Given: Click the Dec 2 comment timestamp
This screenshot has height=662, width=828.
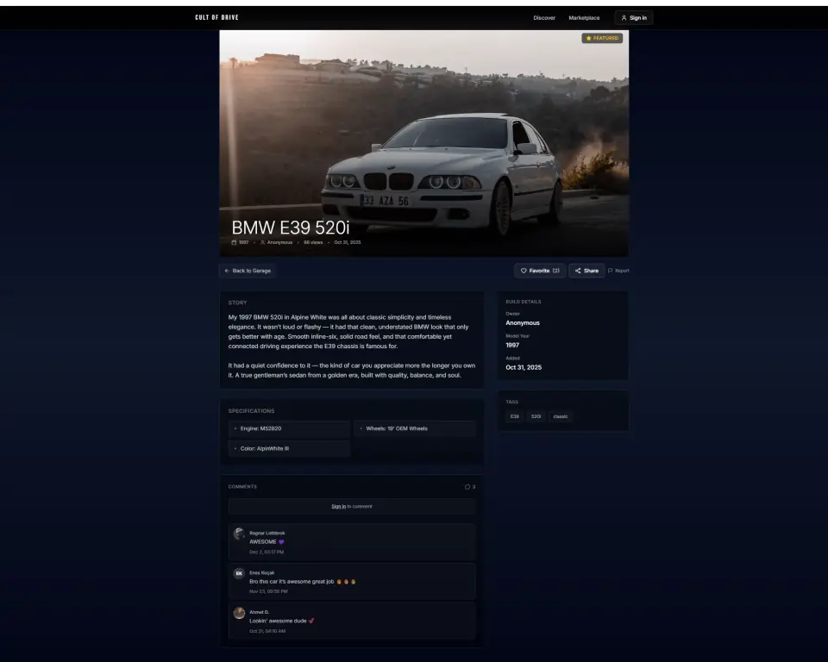Looking at the screenshot, I should pyautogui.click(x=267, y=553).
